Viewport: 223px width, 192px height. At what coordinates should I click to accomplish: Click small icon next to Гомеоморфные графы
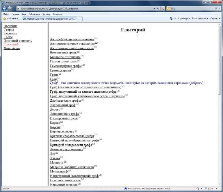[x=83, y=65]
